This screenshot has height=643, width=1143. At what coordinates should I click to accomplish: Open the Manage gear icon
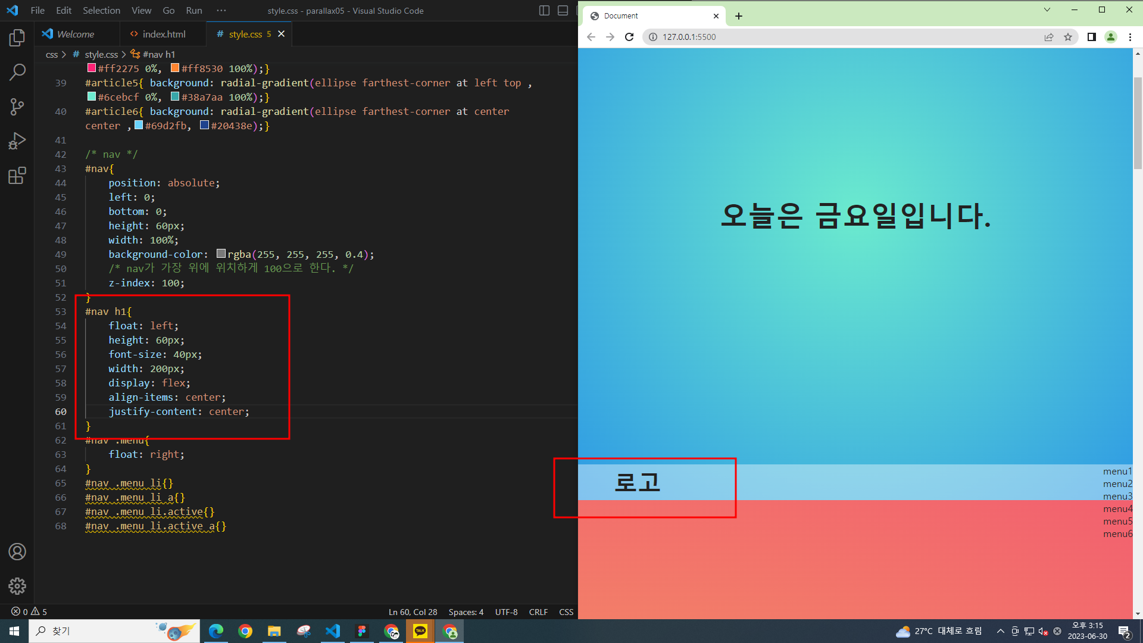tap(17, 586)
